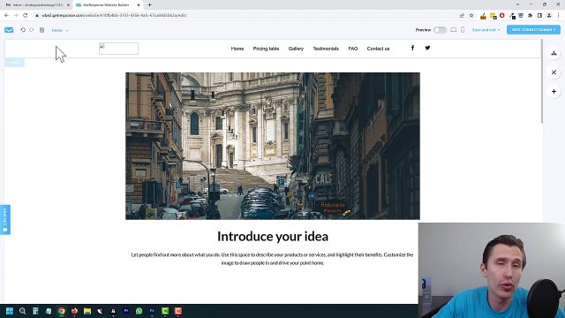Toggle the Preview switch

(x=440, y=30)
